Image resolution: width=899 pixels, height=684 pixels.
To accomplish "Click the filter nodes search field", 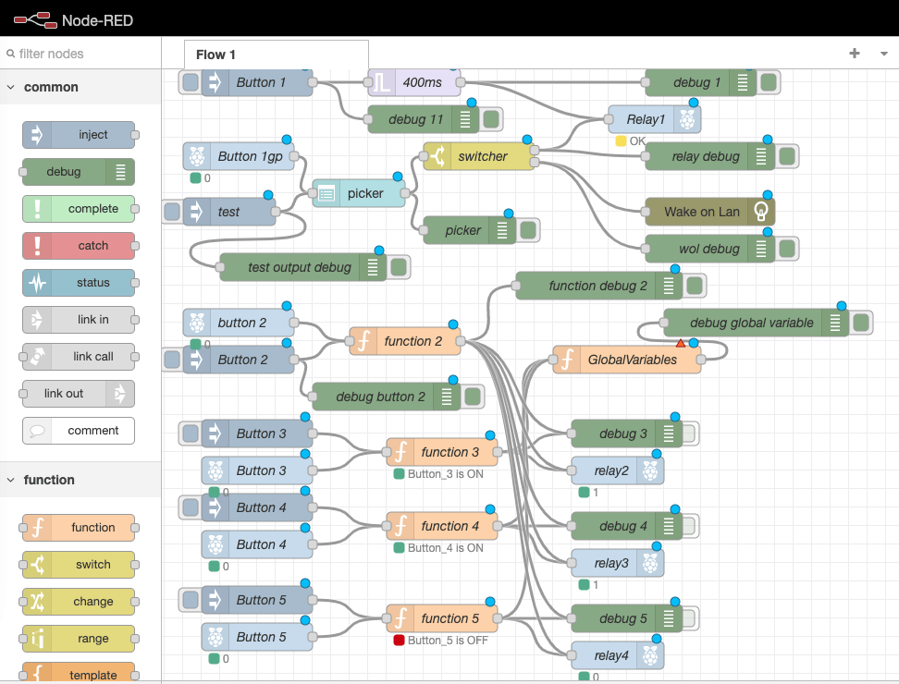I will pos(80,54).
